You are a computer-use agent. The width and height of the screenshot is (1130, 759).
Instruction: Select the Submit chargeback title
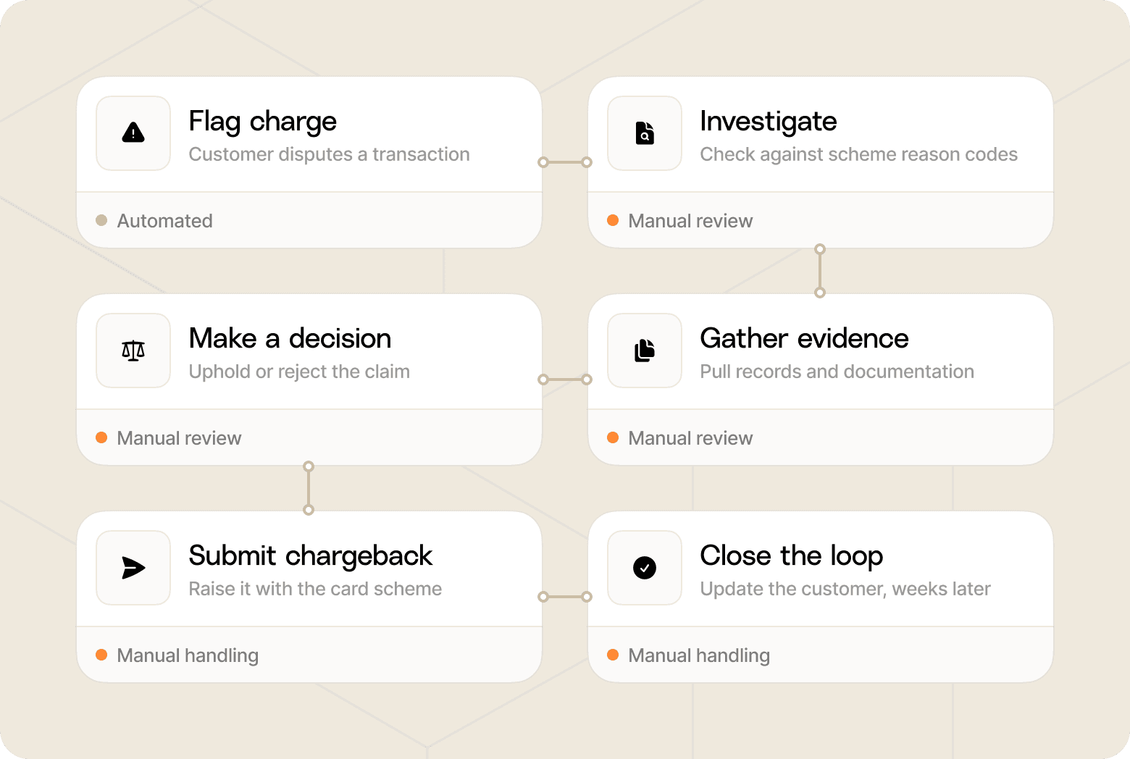[311, 556]
